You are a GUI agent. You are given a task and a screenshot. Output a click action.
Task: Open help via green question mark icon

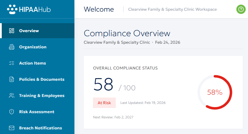(241, 9)
